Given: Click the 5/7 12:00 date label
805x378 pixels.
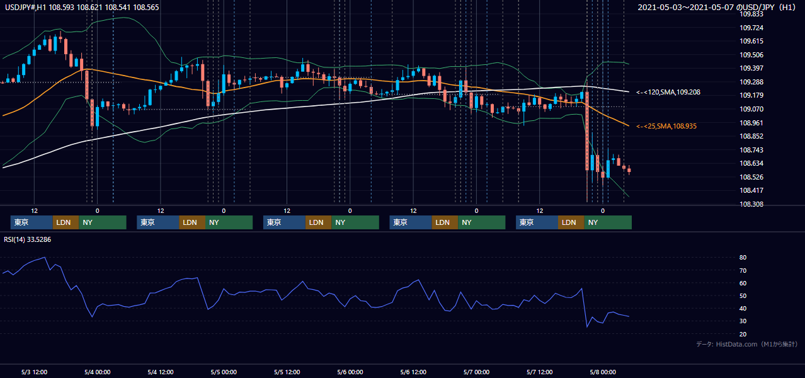Looking at the screenshot, I should [x=539, y=372].
